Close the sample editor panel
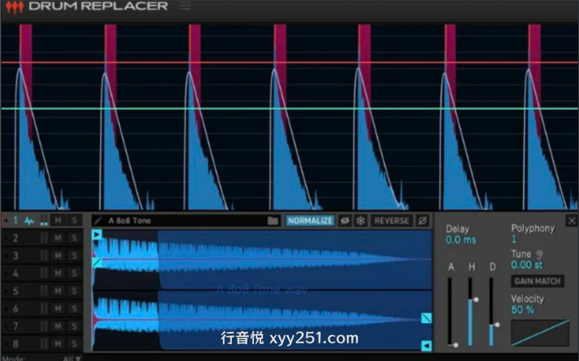 pyautogui.click(x=572, y=221)
